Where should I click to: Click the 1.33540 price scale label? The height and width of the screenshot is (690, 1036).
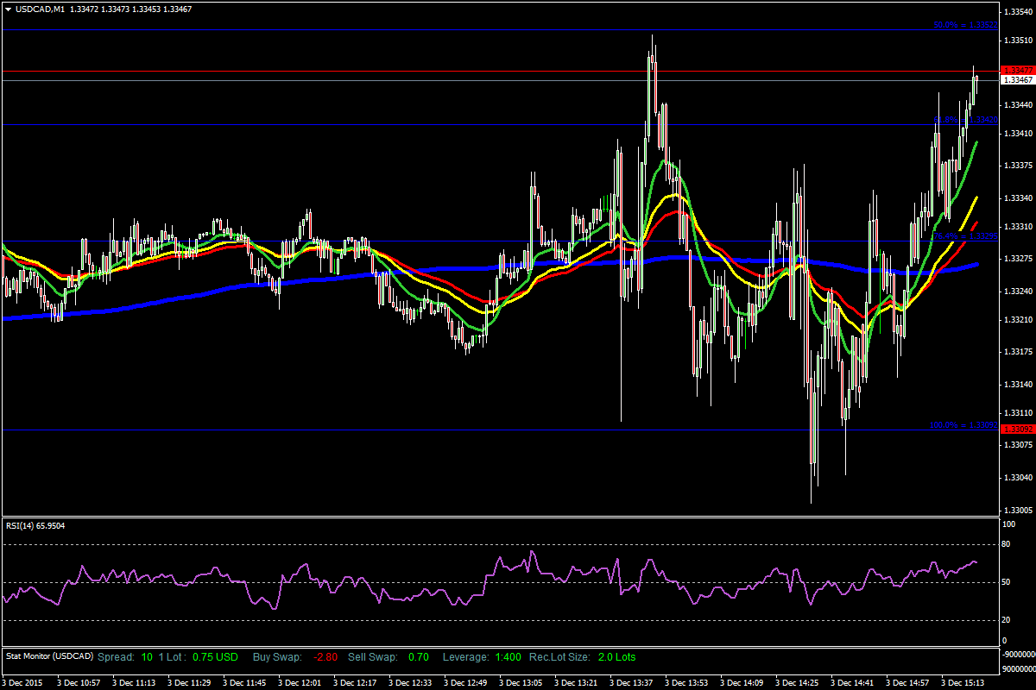coord(1018,10)
